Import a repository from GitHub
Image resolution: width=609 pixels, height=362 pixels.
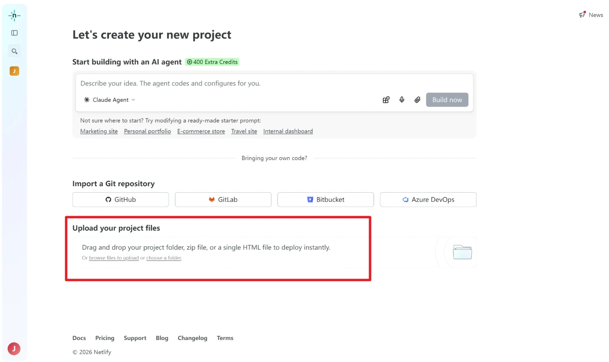point(120,199)
